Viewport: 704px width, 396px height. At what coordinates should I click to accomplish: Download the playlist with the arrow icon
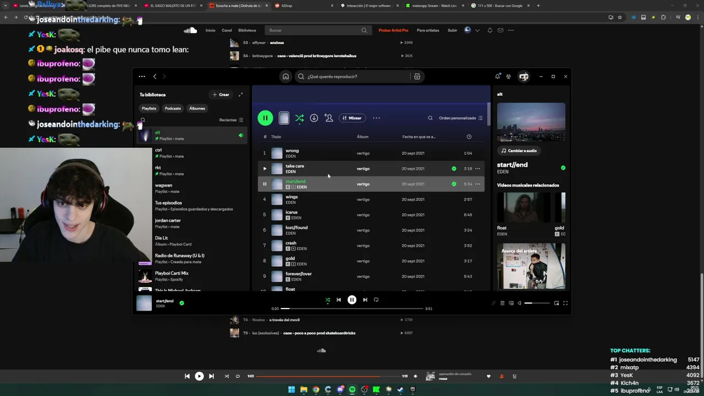[314, 118]
